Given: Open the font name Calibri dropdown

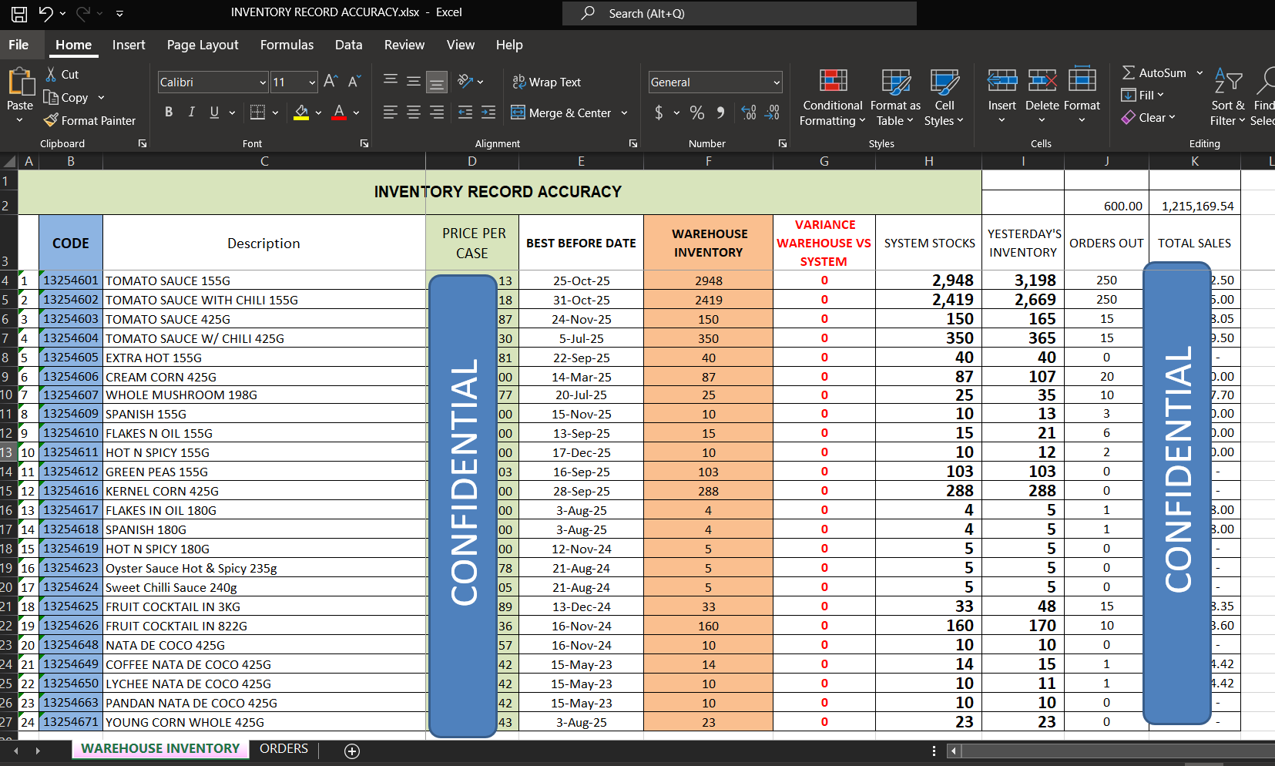Looking at the screenshot, I should pos(263,82).
